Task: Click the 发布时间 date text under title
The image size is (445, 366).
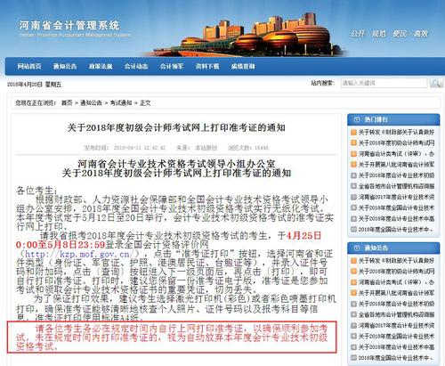Action: 125,148
